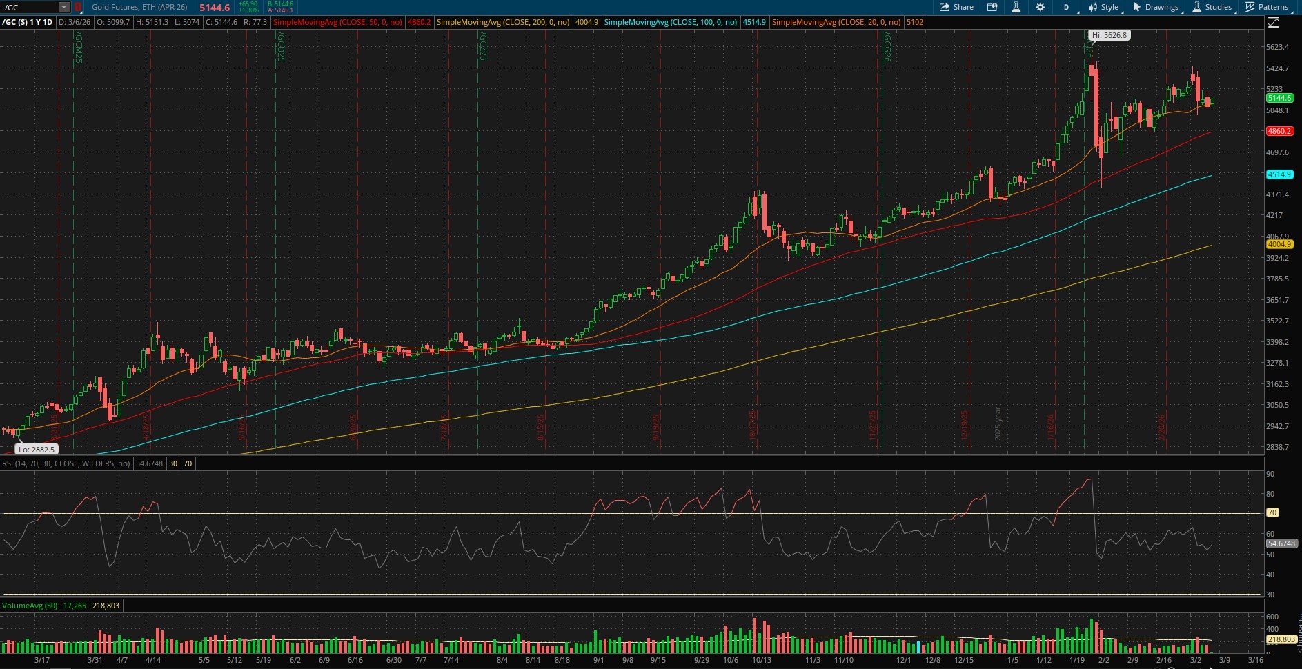Image resolution: width=1302 pixels, height=669 pixels.
Task: Click the standalone flask analysis icon
Action: [x=1016, y=7]
